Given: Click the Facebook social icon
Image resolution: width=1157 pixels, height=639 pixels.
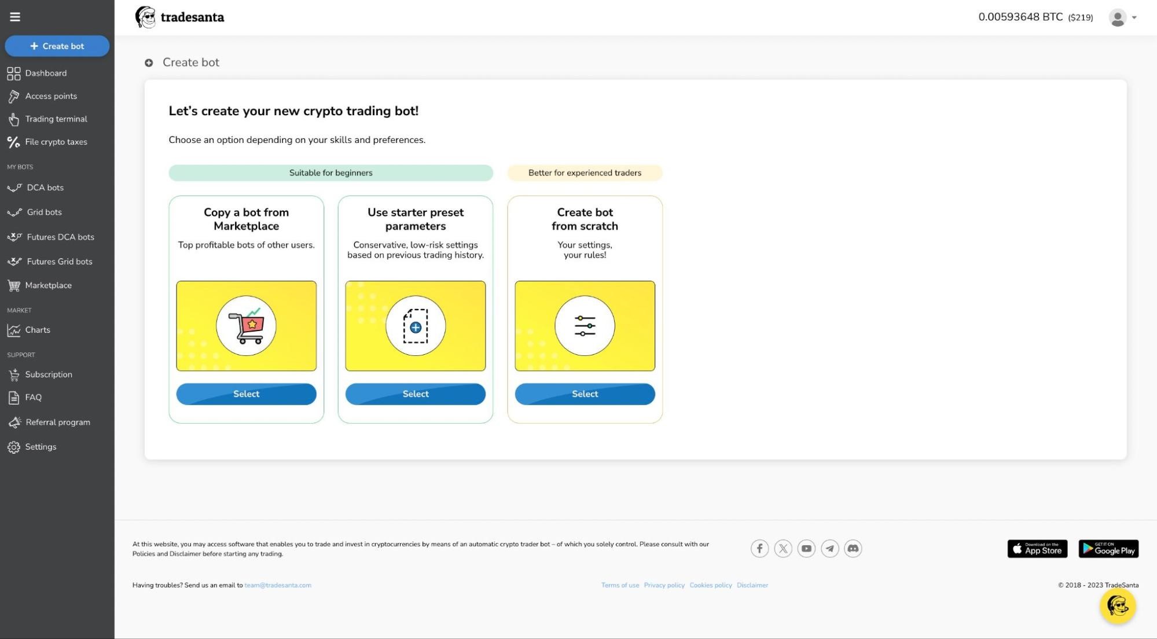Looking at the screenshot, I should tap(759, 548).
